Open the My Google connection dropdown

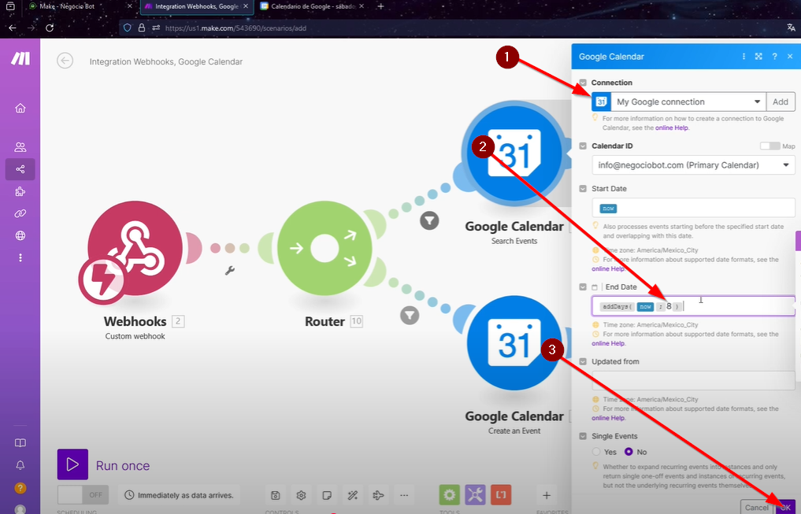coord(688,102)
